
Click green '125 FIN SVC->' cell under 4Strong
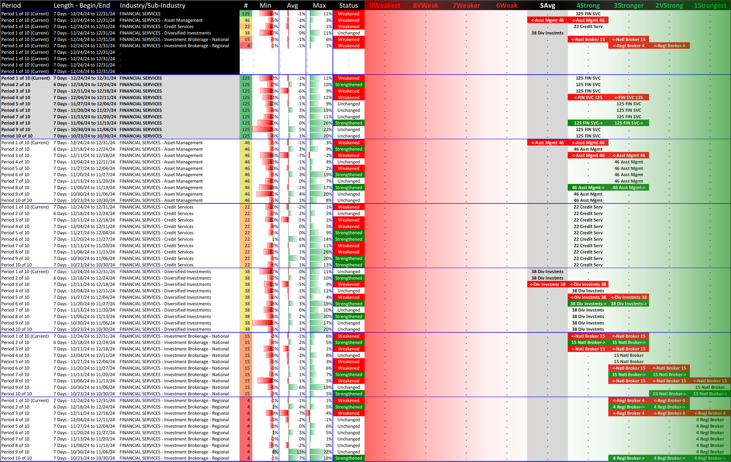588,123
